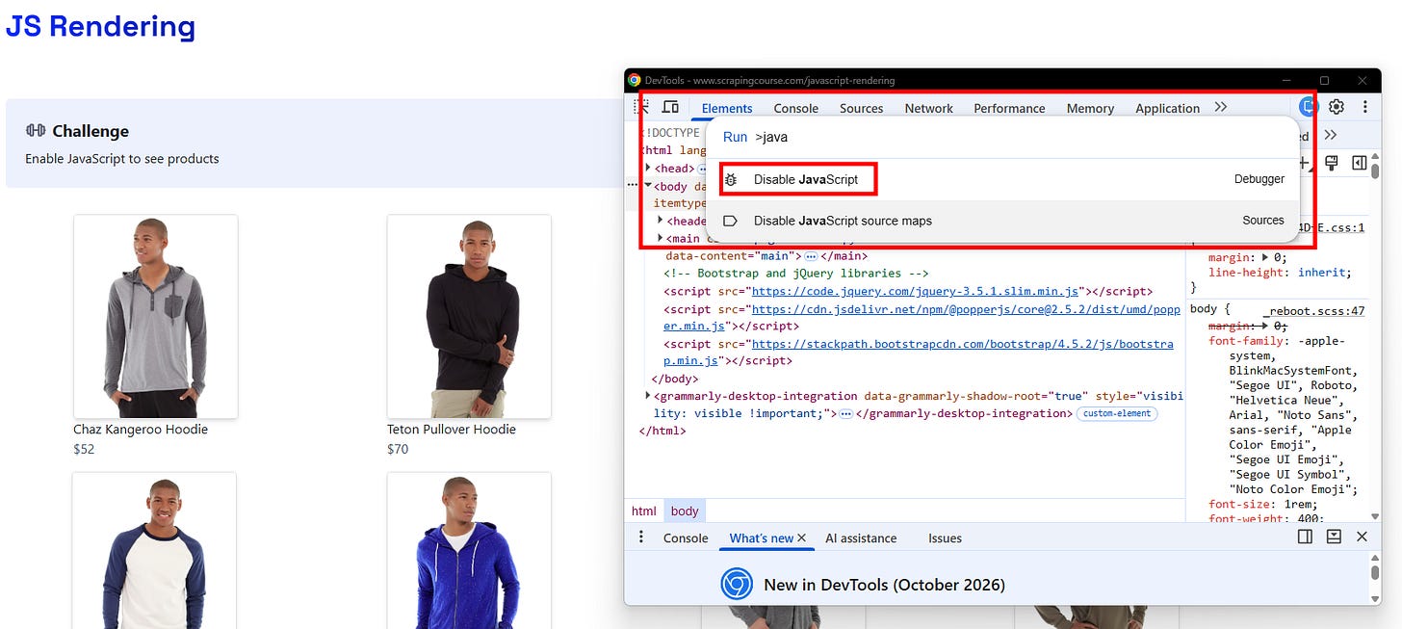The width and height of the screenshot is (1402, 629).
Task: Expand the header element node
Action: point(660,221)
